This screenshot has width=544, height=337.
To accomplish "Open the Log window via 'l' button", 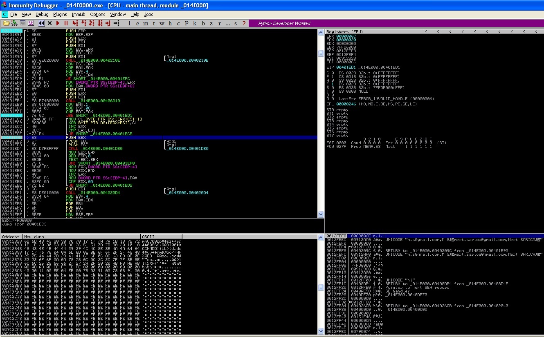I will coord(129,23).
